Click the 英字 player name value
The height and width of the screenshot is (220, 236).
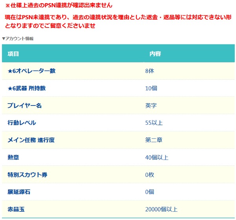click(x=151, y=105)
